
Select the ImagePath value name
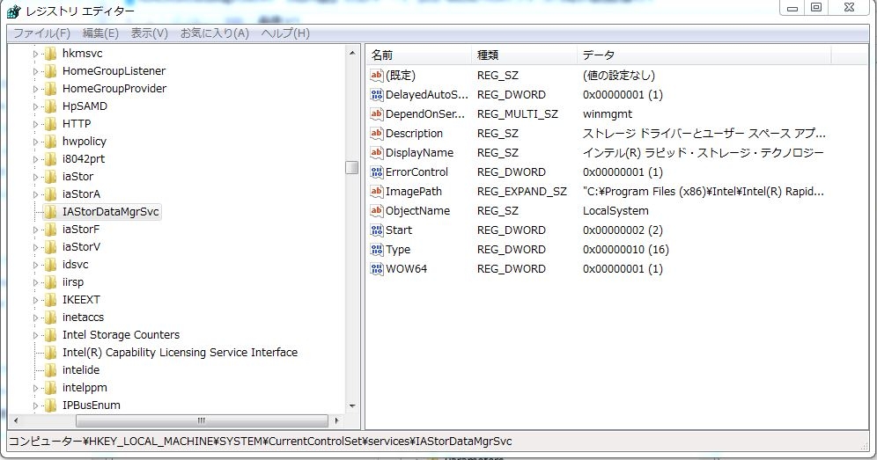(414, 191)
